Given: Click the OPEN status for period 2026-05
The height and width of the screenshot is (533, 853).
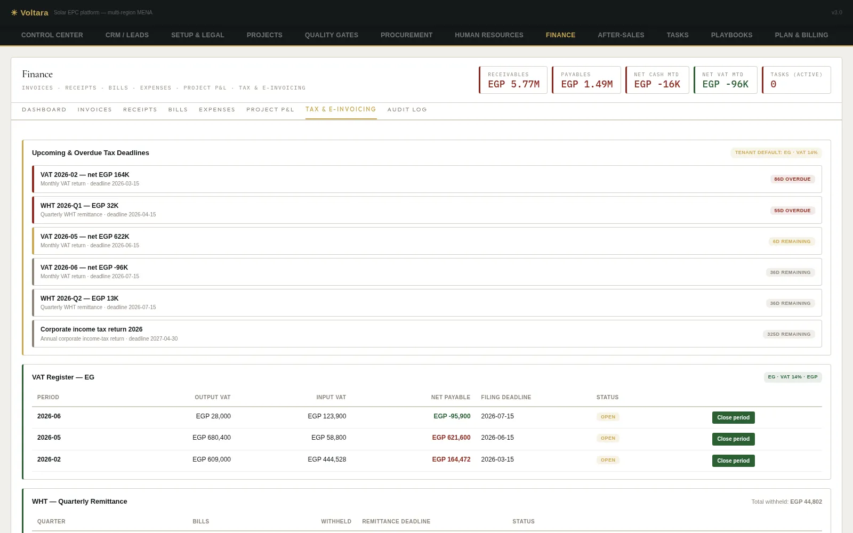Looking at the screenshot, I should click(x=608, y=438).
